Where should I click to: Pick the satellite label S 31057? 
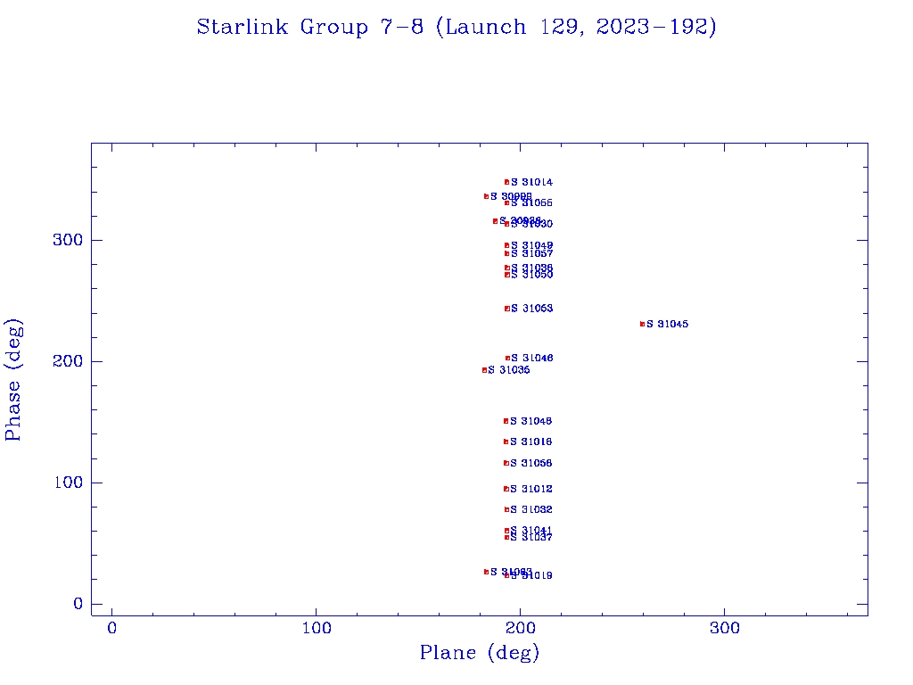(x=531, y=253)
